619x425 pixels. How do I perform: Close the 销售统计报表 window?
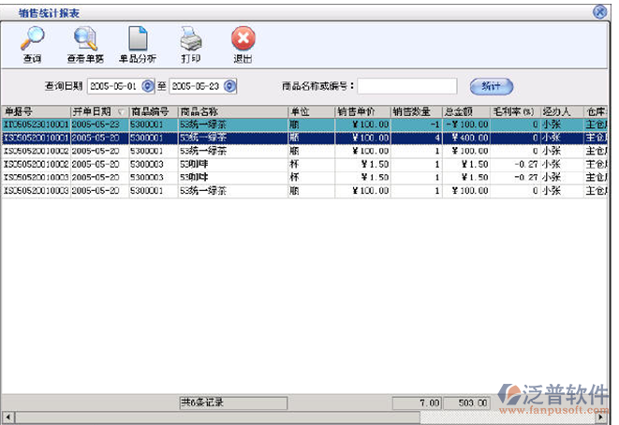click(599, 11)
